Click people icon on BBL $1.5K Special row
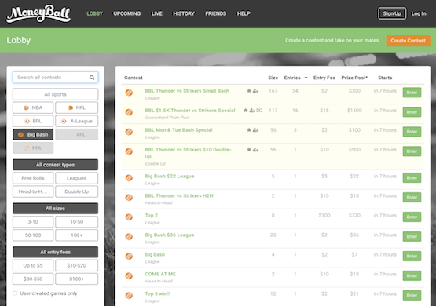This screenshot has width=436, height=306. (x=252, y=110)
